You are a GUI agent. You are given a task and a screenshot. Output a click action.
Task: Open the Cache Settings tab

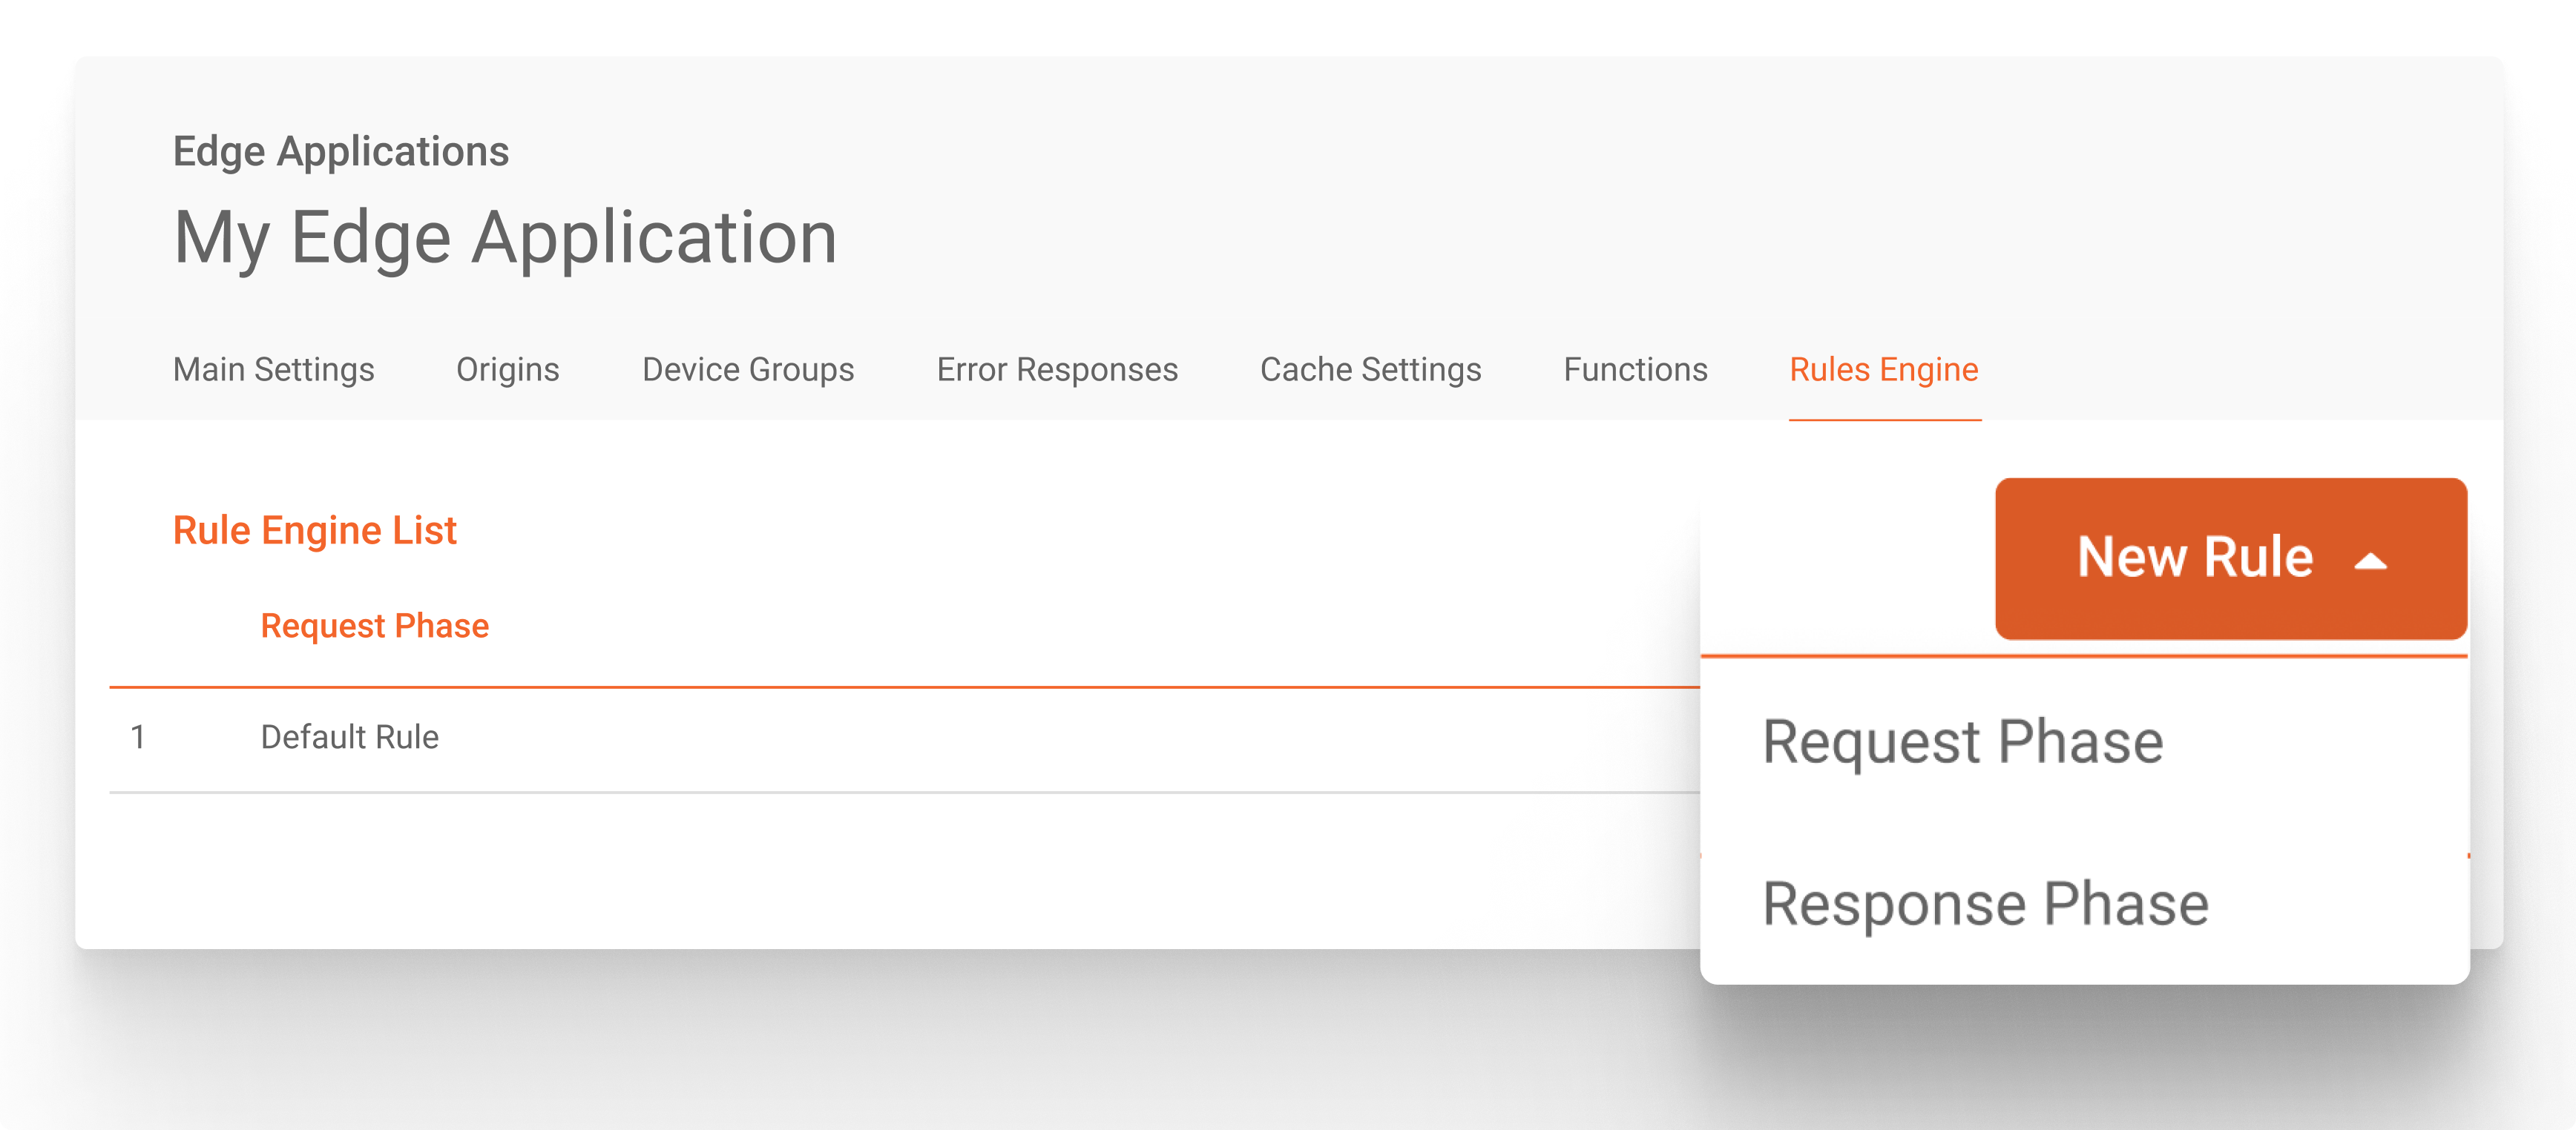[1370, 370]
